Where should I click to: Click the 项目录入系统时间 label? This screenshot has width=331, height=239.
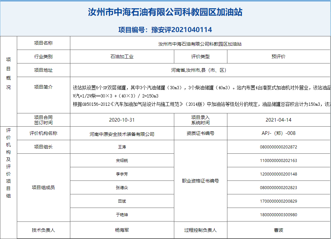201,120
